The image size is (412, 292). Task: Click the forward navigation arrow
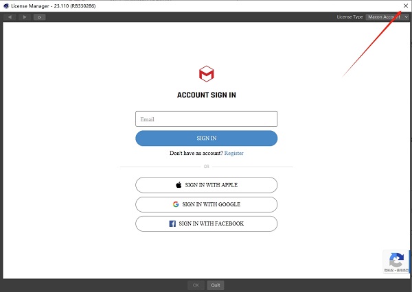coord(25,17)
